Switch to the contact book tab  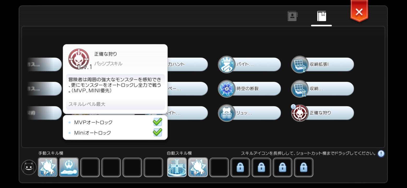(x=292, y=16)
